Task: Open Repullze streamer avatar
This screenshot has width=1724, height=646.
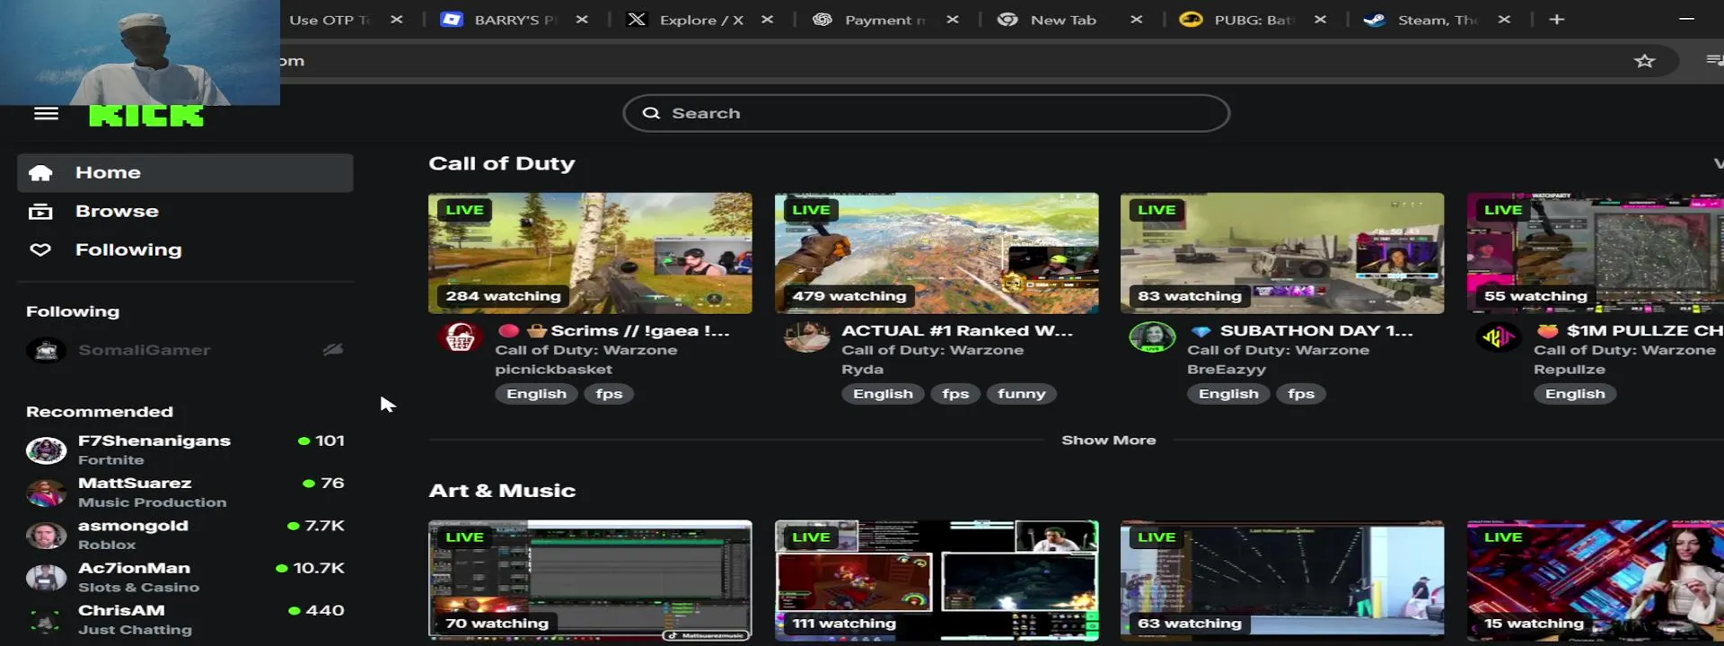Action: (1499, 338)
